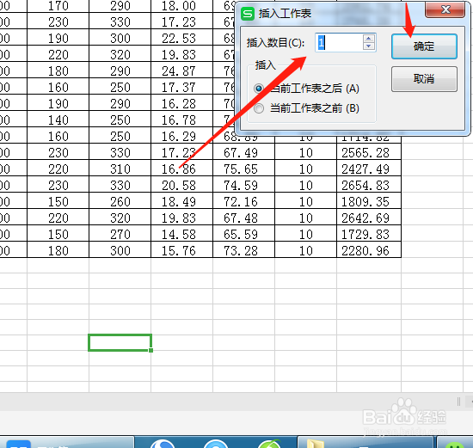Select cell containing 20.58
Screen dimensions: 473x448
(181, 184)
